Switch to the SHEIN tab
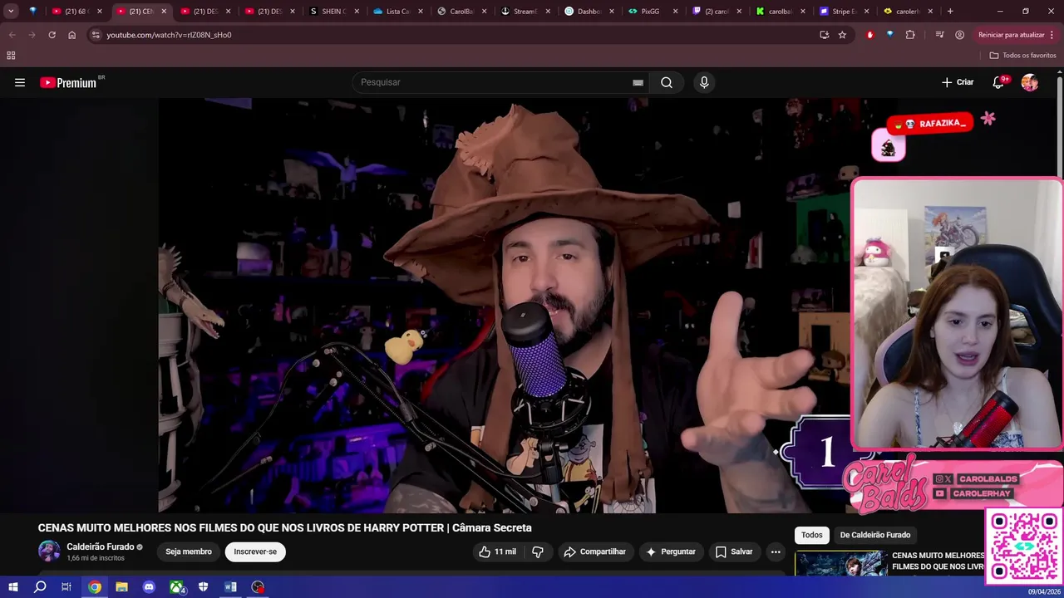The height and width of the screenshot is (598, 1064). [333, 12]
